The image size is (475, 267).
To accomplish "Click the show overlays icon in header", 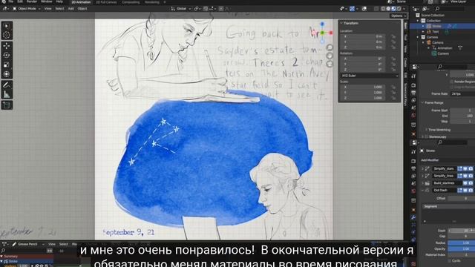I will 364,9.
